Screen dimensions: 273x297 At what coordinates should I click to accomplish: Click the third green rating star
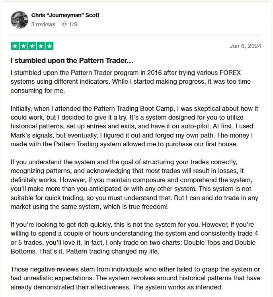[x=32, y=46]
